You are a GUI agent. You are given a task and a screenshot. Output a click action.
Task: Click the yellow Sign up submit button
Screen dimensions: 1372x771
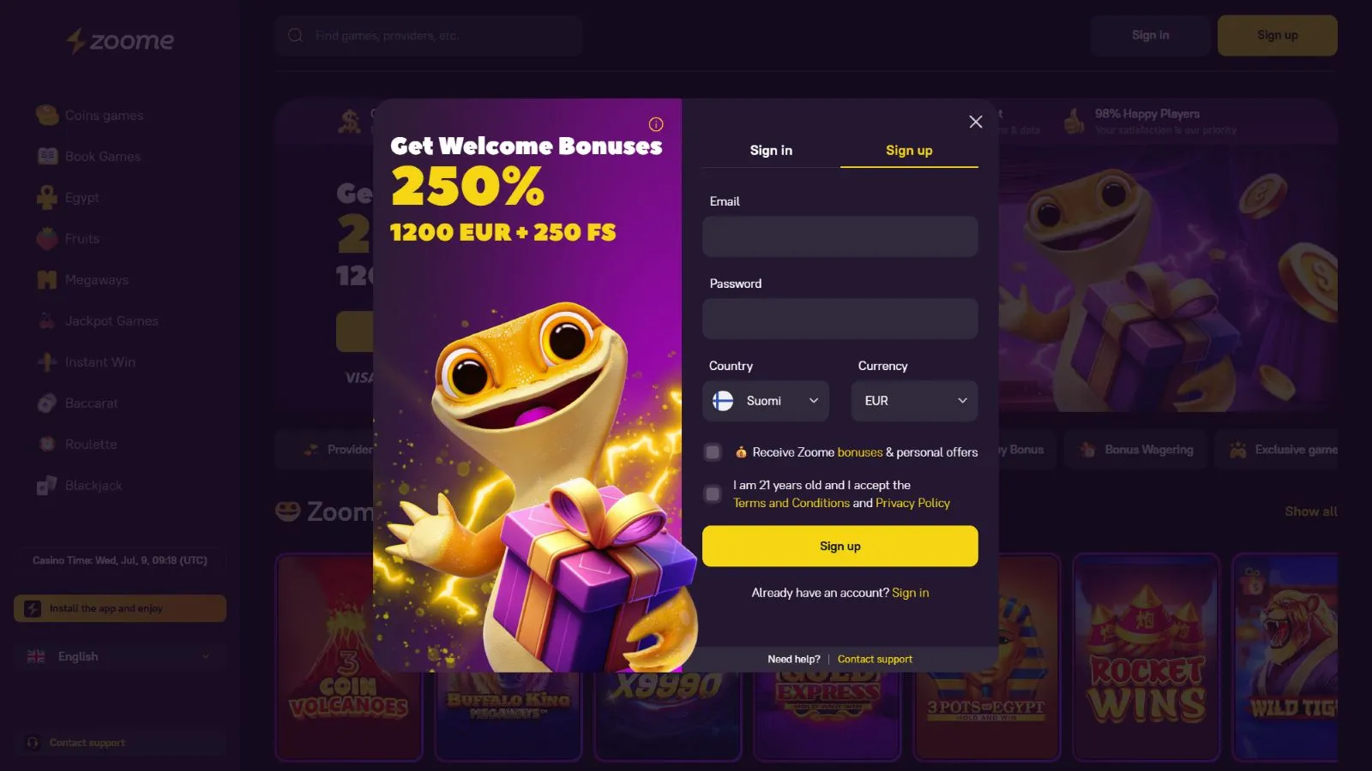click(840, 546)
